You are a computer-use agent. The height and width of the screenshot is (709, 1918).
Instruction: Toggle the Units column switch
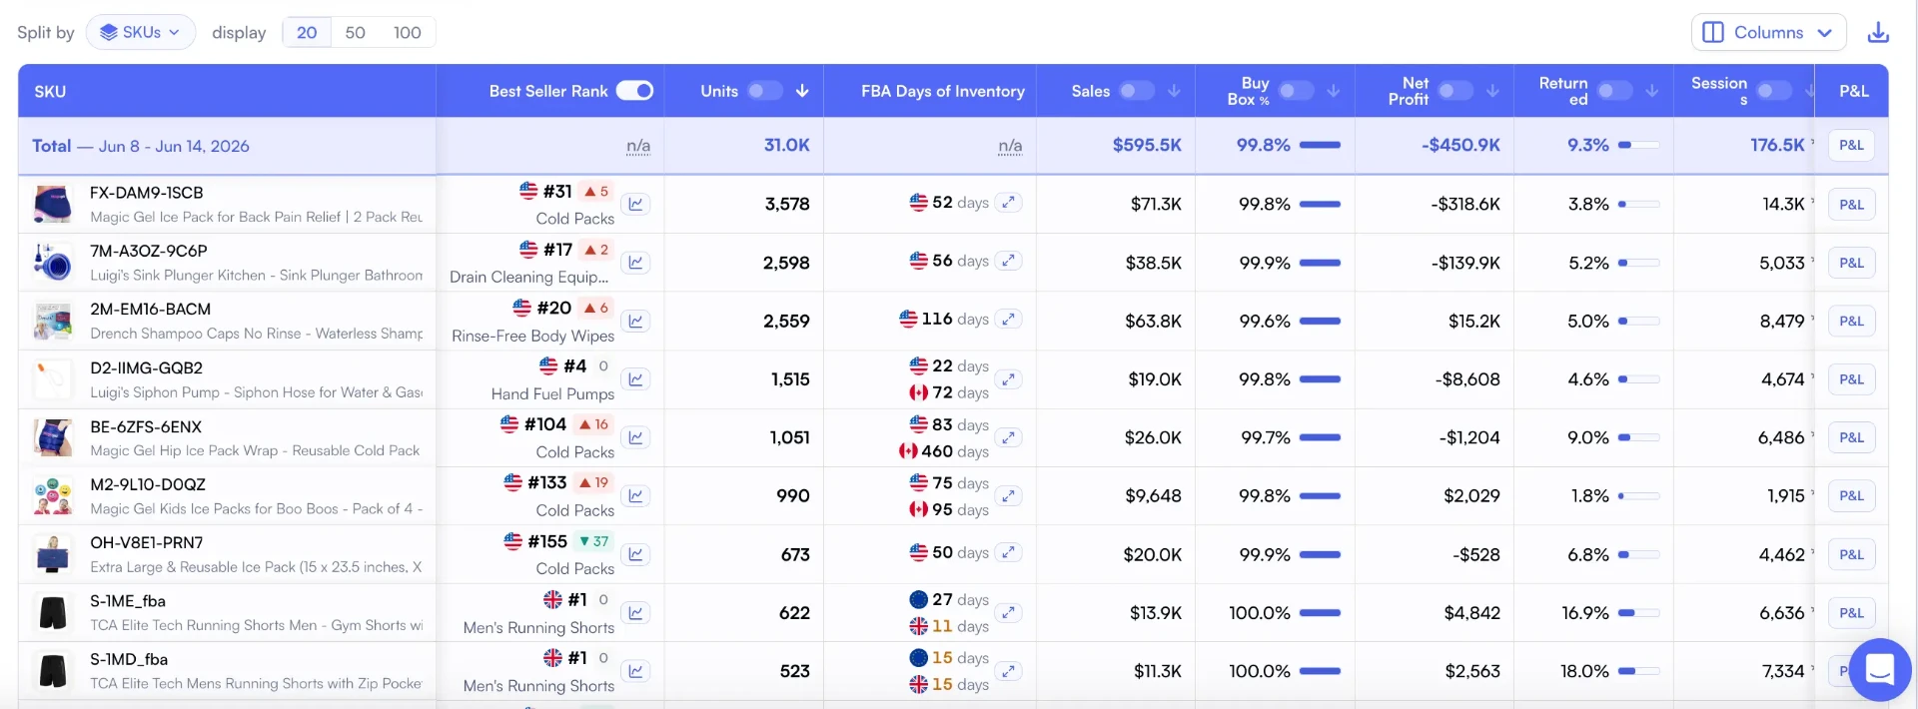(765, 91)
